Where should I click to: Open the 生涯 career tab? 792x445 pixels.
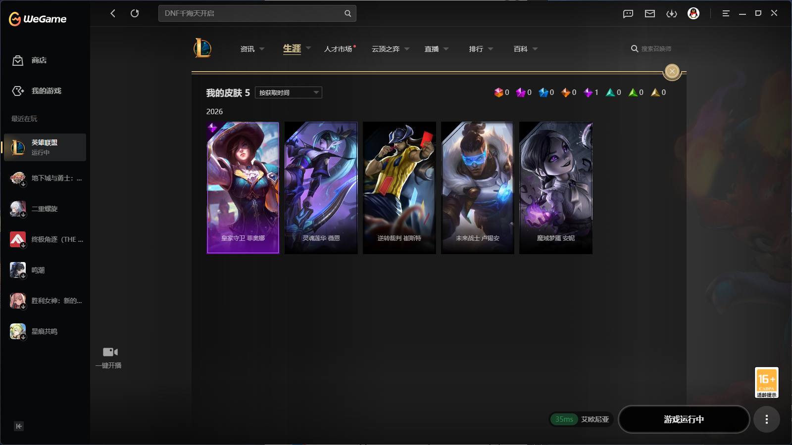[x=292, y=48]
